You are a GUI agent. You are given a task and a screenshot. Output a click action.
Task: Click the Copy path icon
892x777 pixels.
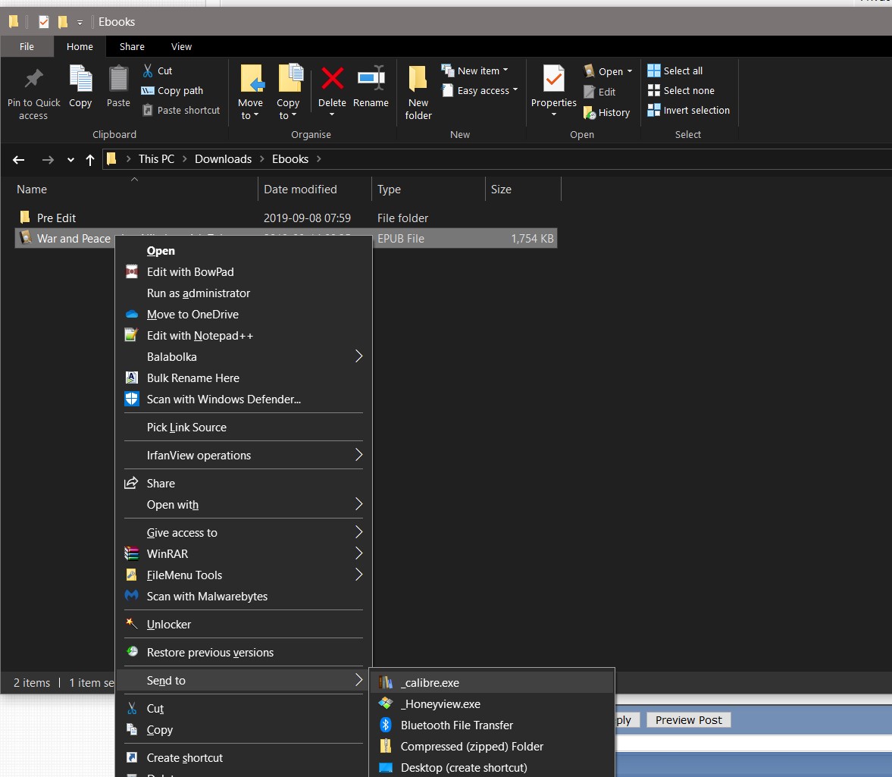click(147, 90)
